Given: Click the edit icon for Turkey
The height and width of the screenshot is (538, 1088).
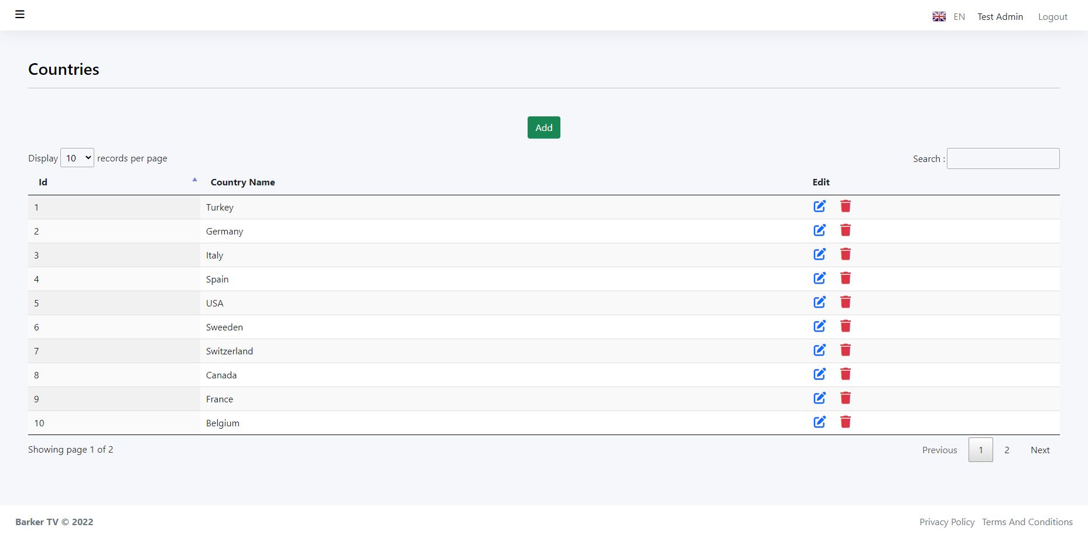Looking at the screenshot, I should coord(819,206).
